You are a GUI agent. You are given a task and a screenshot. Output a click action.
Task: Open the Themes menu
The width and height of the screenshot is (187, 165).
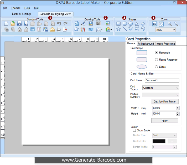[16, 8]
